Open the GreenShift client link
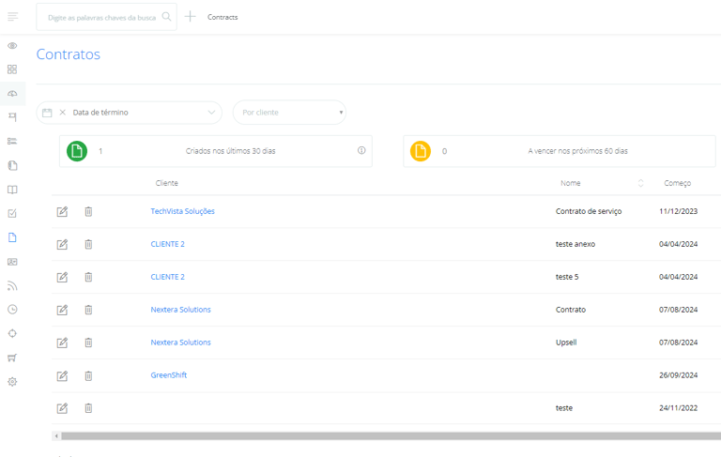721x457 pixels. coord(169,374)
